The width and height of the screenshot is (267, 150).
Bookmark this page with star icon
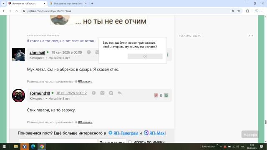coord(239,11)
